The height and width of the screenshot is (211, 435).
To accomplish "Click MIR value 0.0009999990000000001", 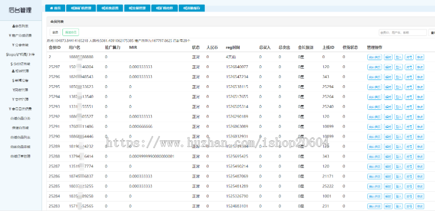I will point(151,156).
